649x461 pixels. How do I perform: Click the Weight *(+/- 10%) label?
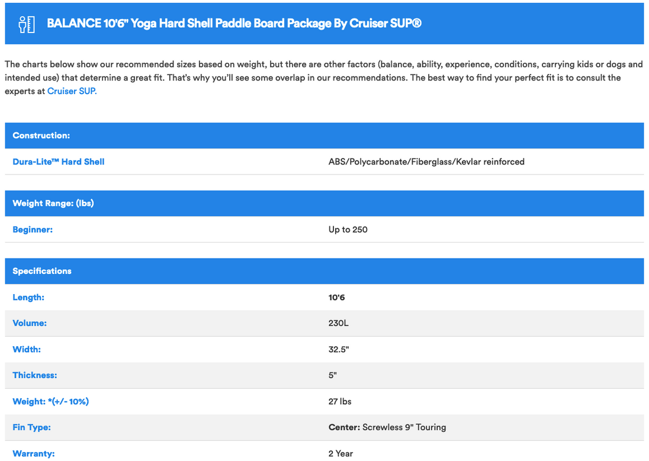coord(51,402)
